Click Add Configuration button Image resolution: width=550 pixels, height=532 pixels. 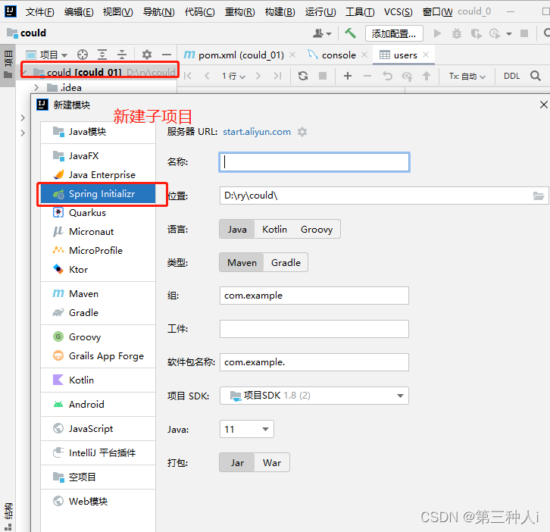pos(394,33)
